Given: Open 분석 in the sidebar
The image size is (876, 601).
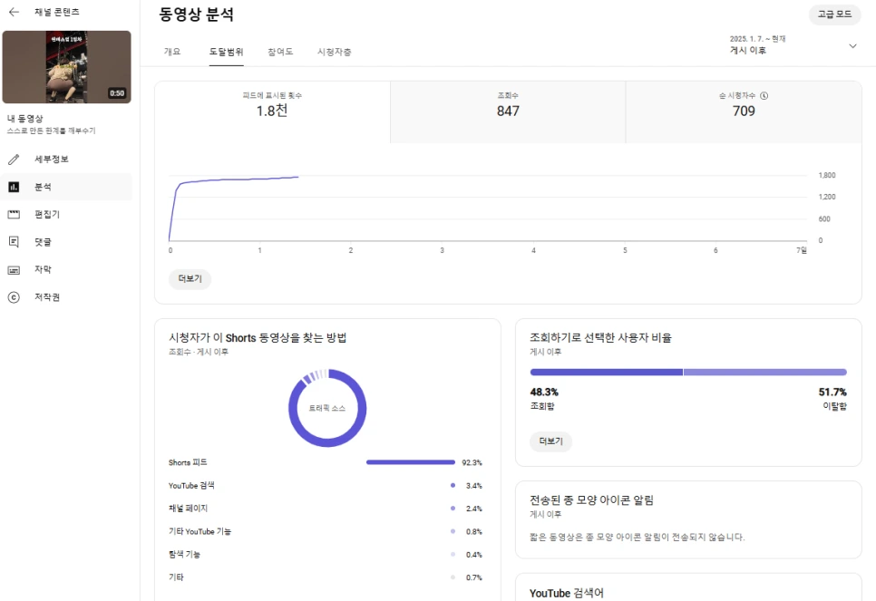Looking at the screenshot, I should coord(66,187).
